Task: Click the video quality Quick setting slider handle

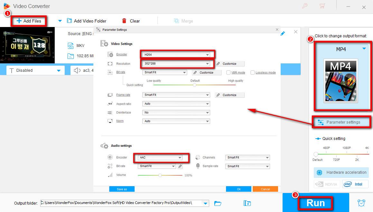Action: tap(195, 85)
